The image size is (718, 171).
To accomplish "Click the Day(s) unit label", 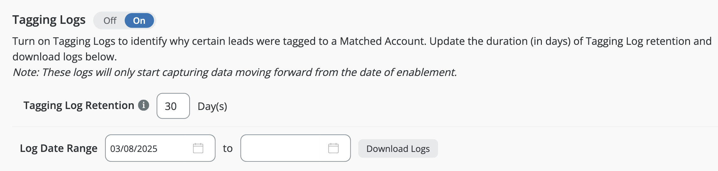I will pyautogui.click(x=212, y=106).
